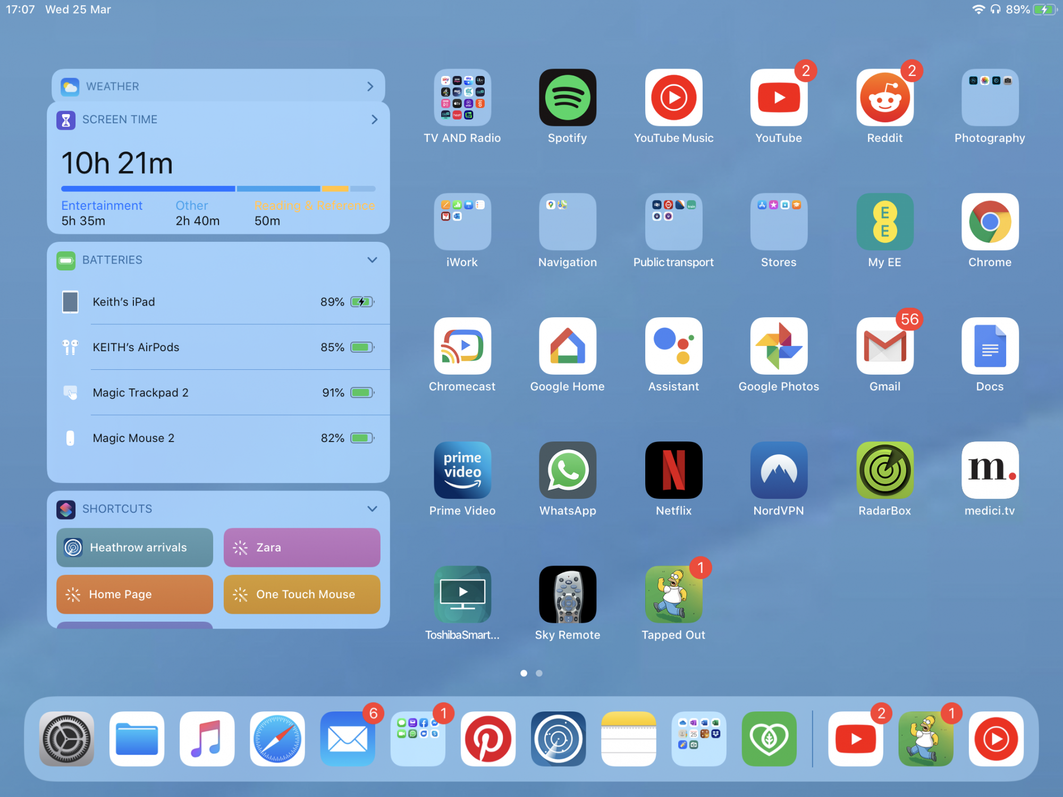The width and height of the screenshot is (1063, 797).
Task: Launch Netflix
Action: (x=673, y=470)
